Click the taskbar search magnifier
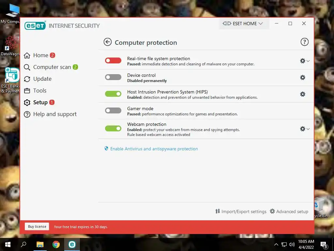 (23, 244)
